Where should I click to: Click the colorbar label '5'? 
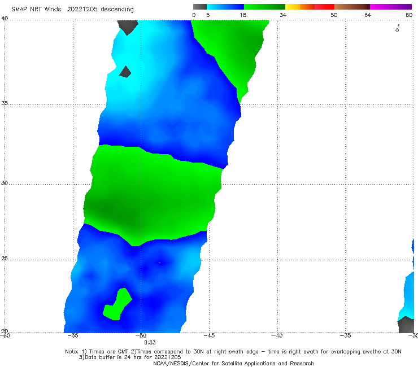pyautogui.click(x=208, y=15)
